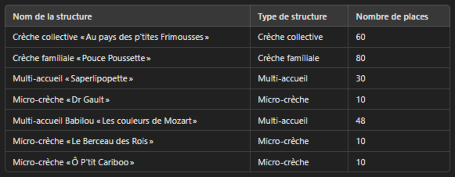Click the places value 48

[x=361, y=121]
